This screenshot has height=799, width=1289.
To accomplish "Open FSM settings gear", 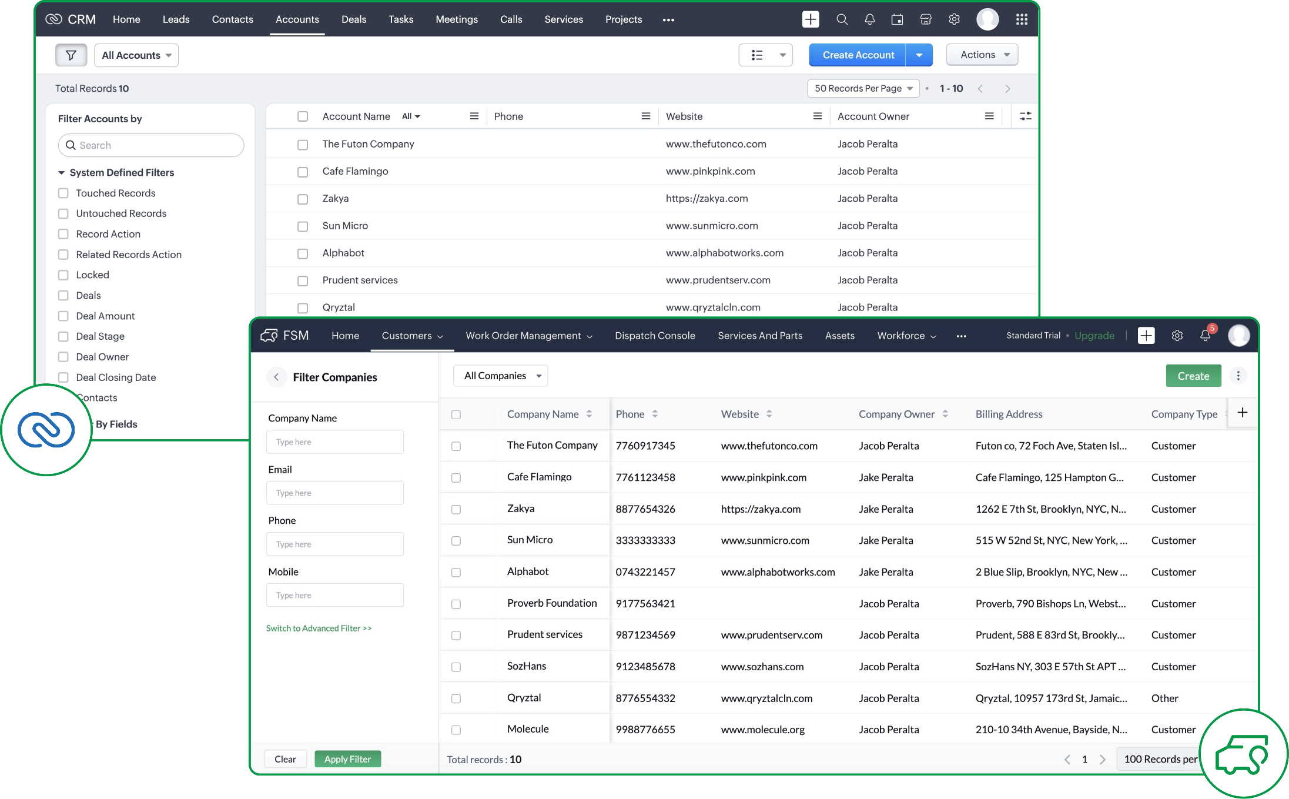I will (1177, 336).
